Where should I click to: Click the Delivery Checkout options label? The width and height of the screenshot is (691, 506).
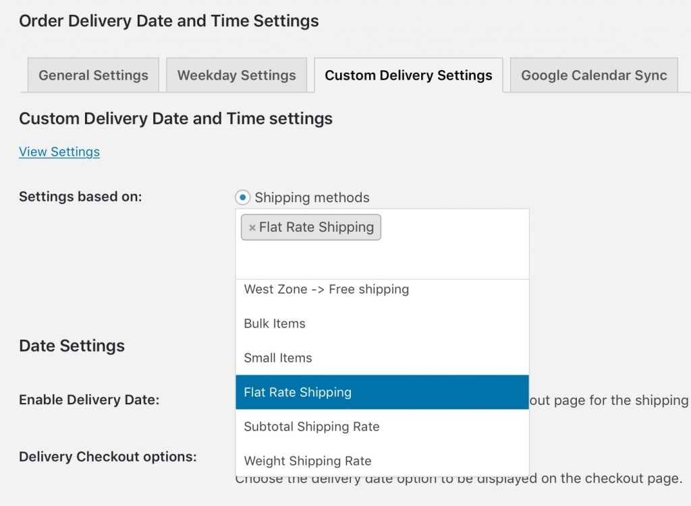pyautogui.click(x=108, y=457)
